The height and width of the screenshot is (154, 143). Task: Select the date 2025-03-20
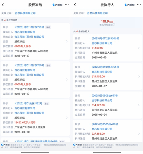22,132
